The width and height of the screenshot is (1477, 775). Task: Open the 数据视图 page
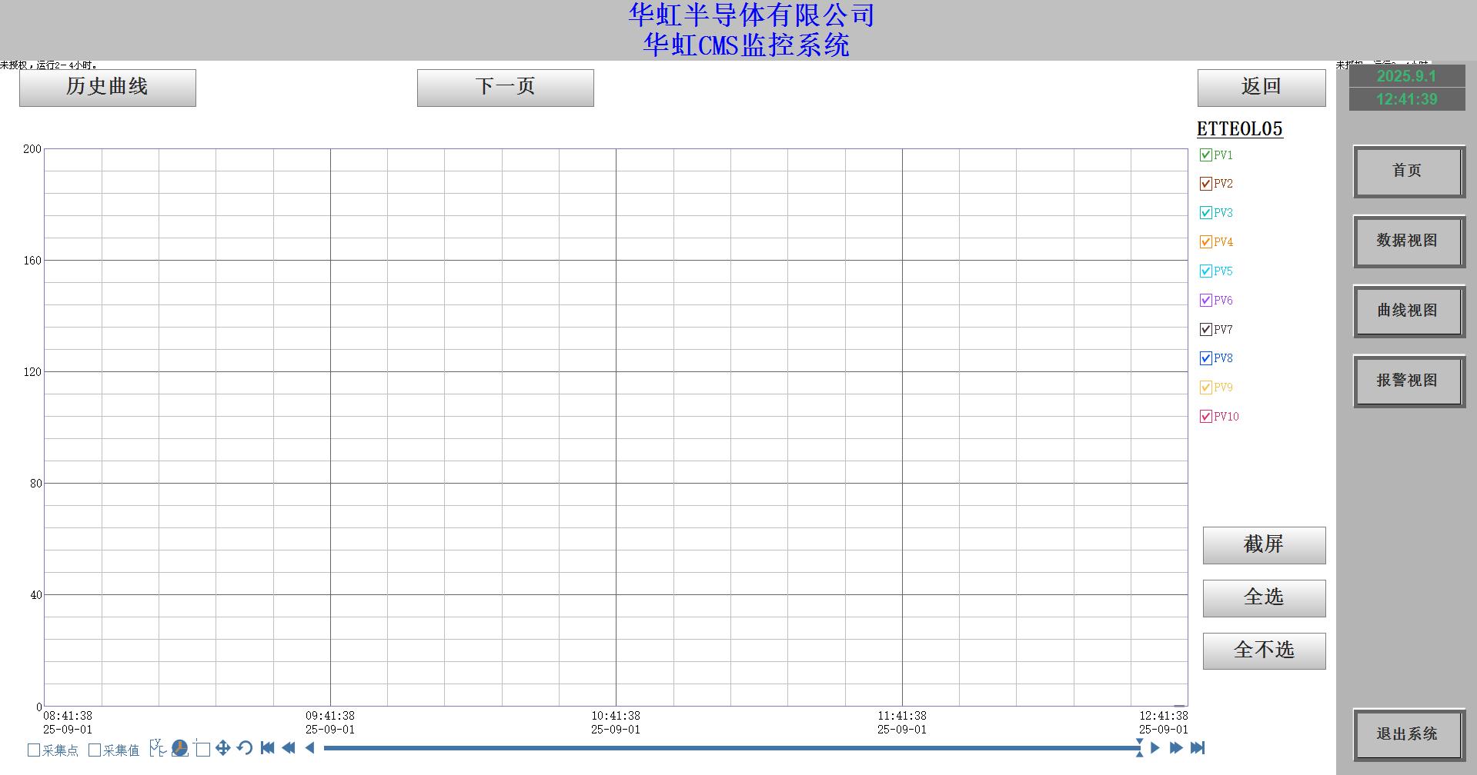click(x=1408, y=241)
